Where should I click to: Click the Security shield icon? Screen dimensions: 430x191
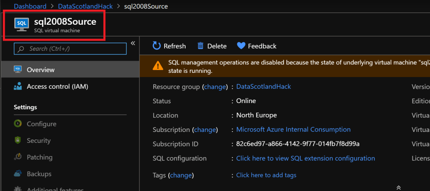pyautogui.click(x=18, y=141)
